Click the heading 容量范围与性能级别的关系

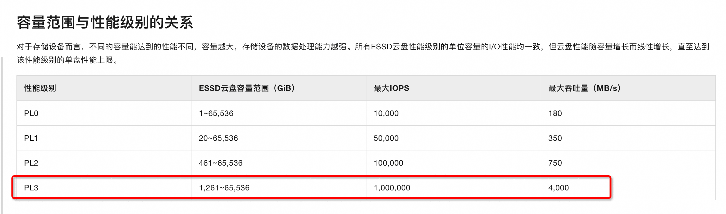105,23
